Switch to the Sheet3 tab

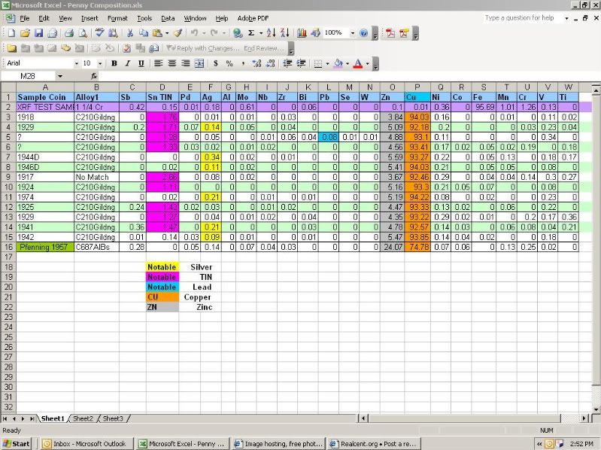coord(113,418)
